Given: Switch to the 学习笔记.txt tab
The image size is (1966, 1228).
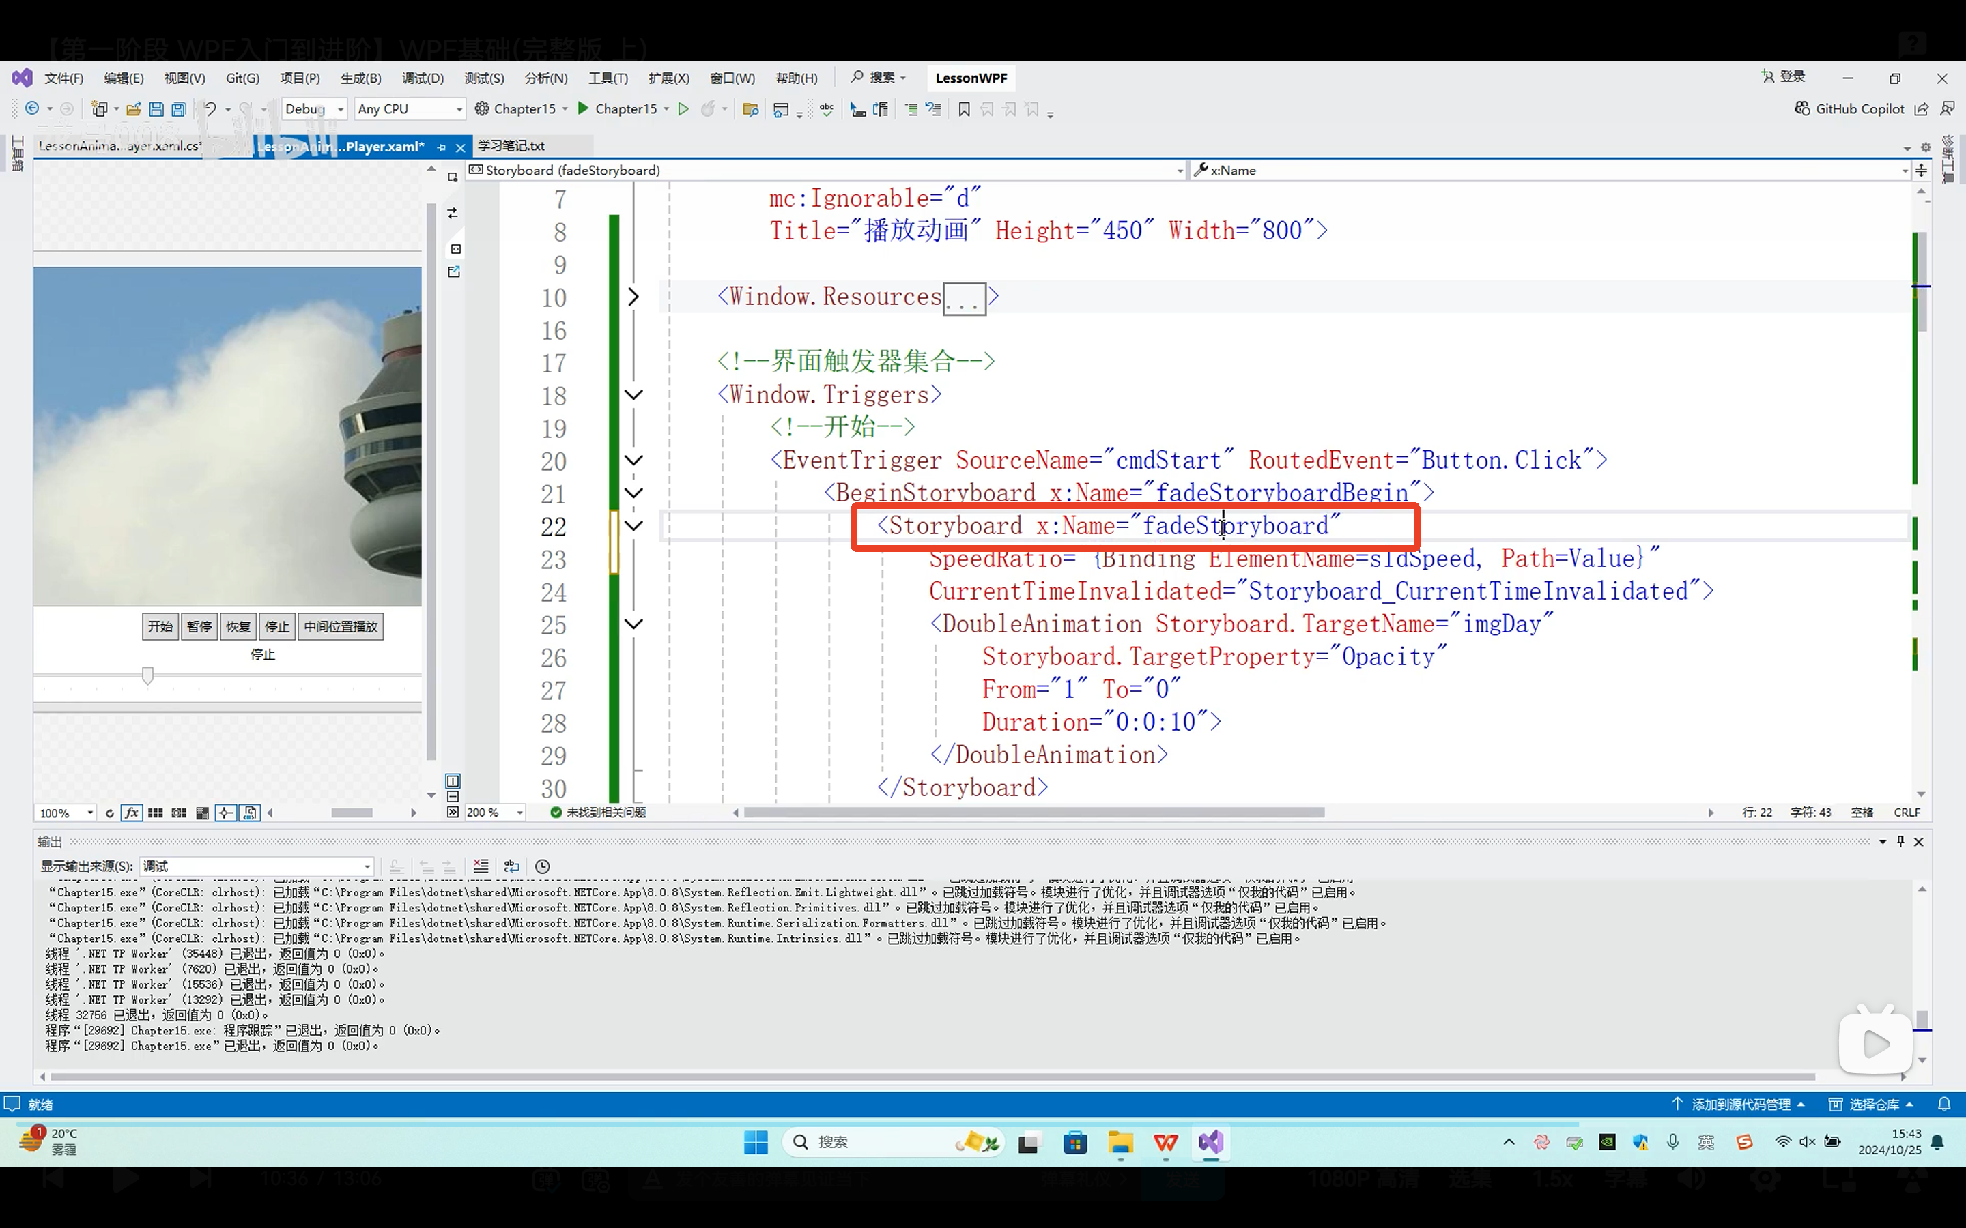Looking at the screenshot, I should point(511,146).
